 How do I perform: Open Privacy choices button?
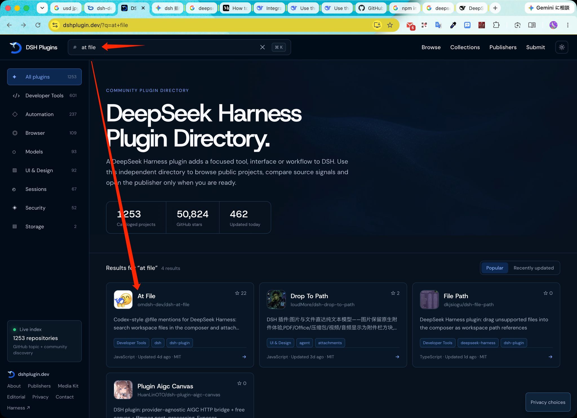point(548,402)
